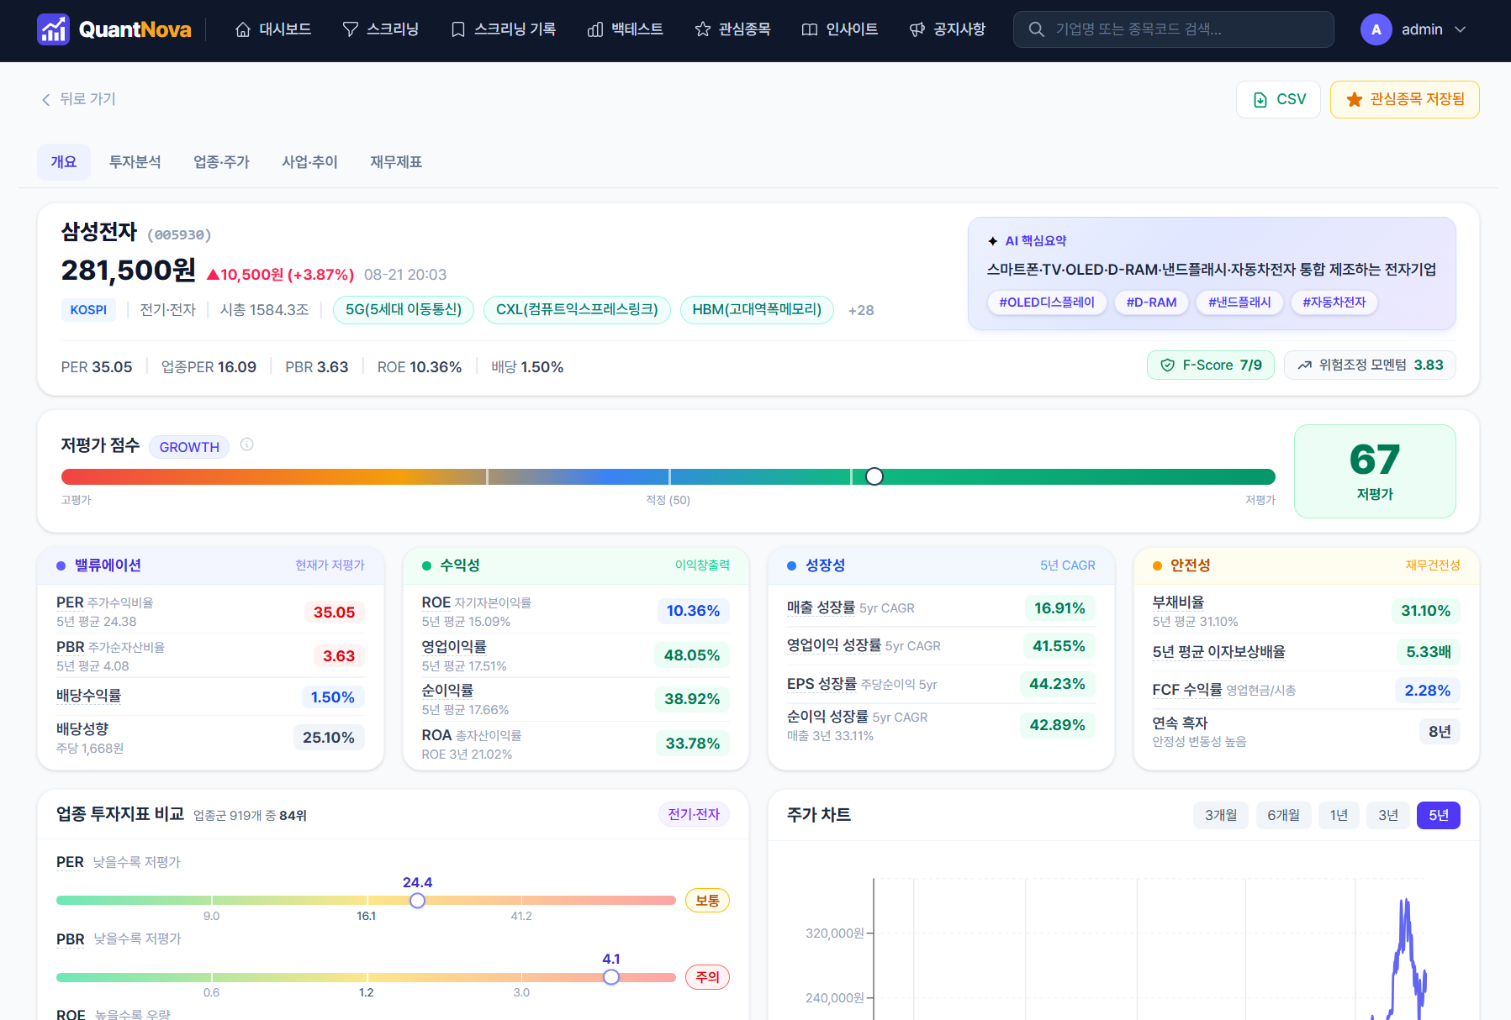Screen dimensions: 1511x1020
Task: Open the 관심종목 menu in navbar
Action: coord(733,29)
